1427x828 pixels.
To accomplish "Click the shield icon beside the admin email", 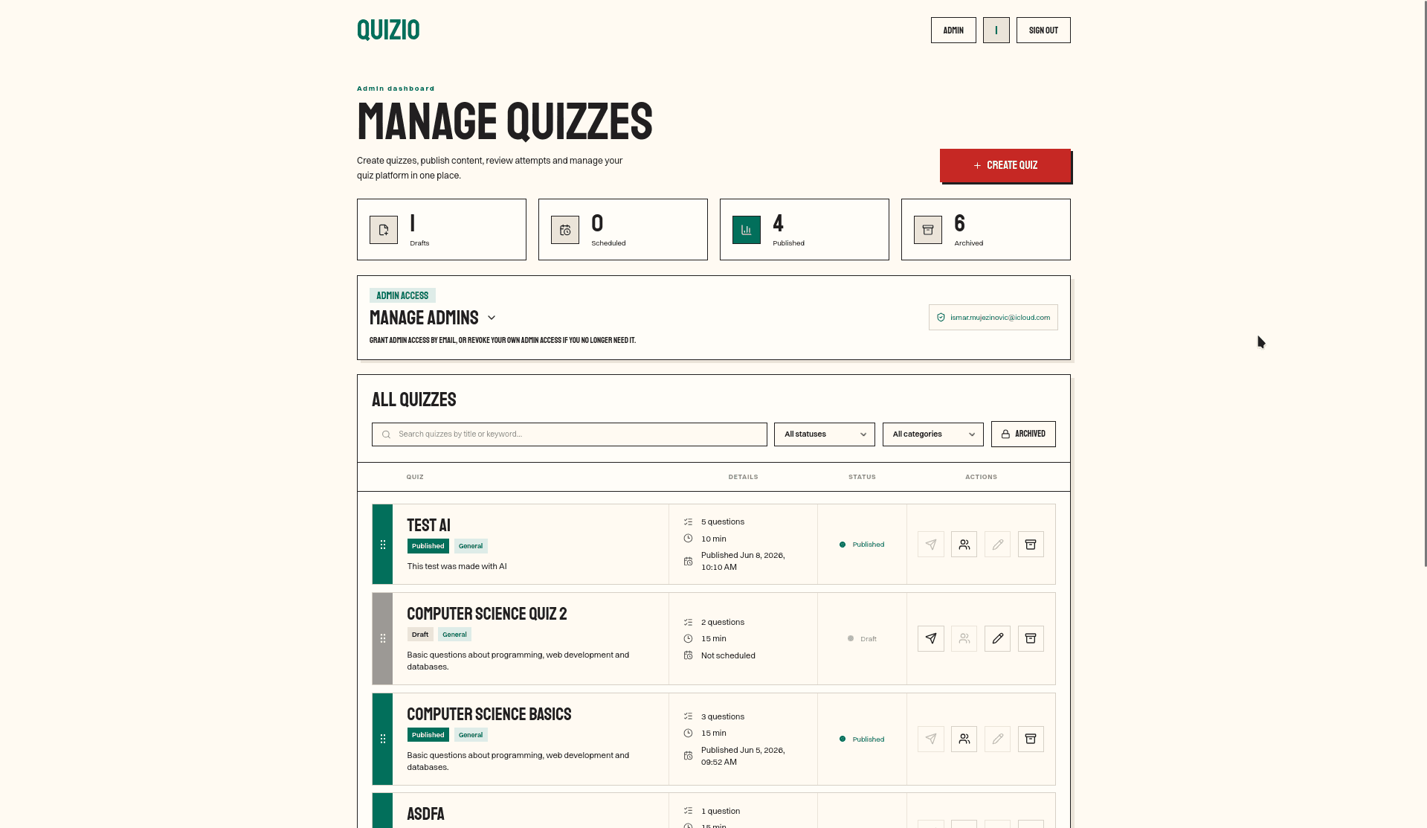I will (941, 318).
